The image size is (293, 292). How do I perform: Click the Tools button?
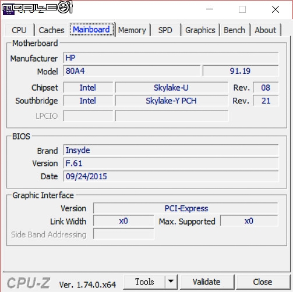(x=144, y=282)
